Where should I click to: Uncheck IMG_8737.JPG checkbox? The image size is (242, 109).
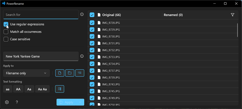pos(92,71)
